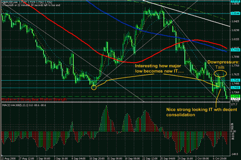The width and height of the screenshot is (241, 160).
Task: Click the 3 Sep 16:00 time label
Action: coord(61,158)
